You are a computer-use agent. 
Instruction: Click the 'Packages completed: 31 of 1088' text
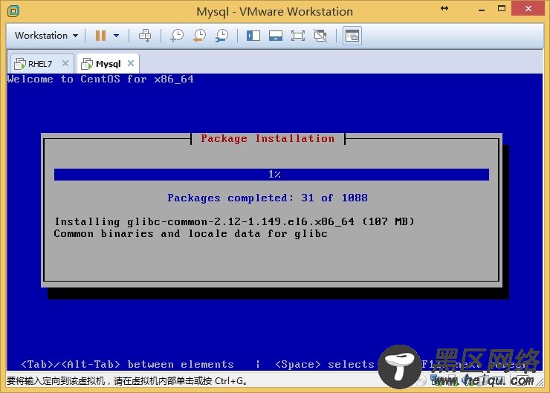pyautogui.click(x=268, y=198)
